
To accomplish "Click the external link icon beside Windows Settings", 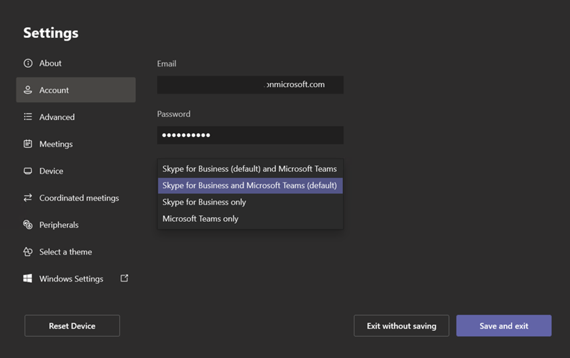I will (x=124, y=278).
